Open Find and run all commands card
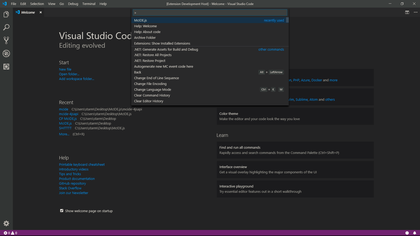 295,150
